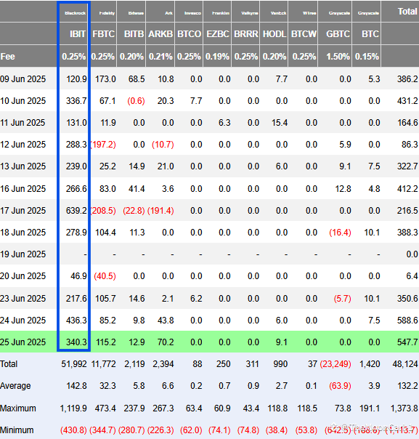Select the 17 Jun 2025 date cell
This screenshot has height=439, width=419.
coord(23,211)
